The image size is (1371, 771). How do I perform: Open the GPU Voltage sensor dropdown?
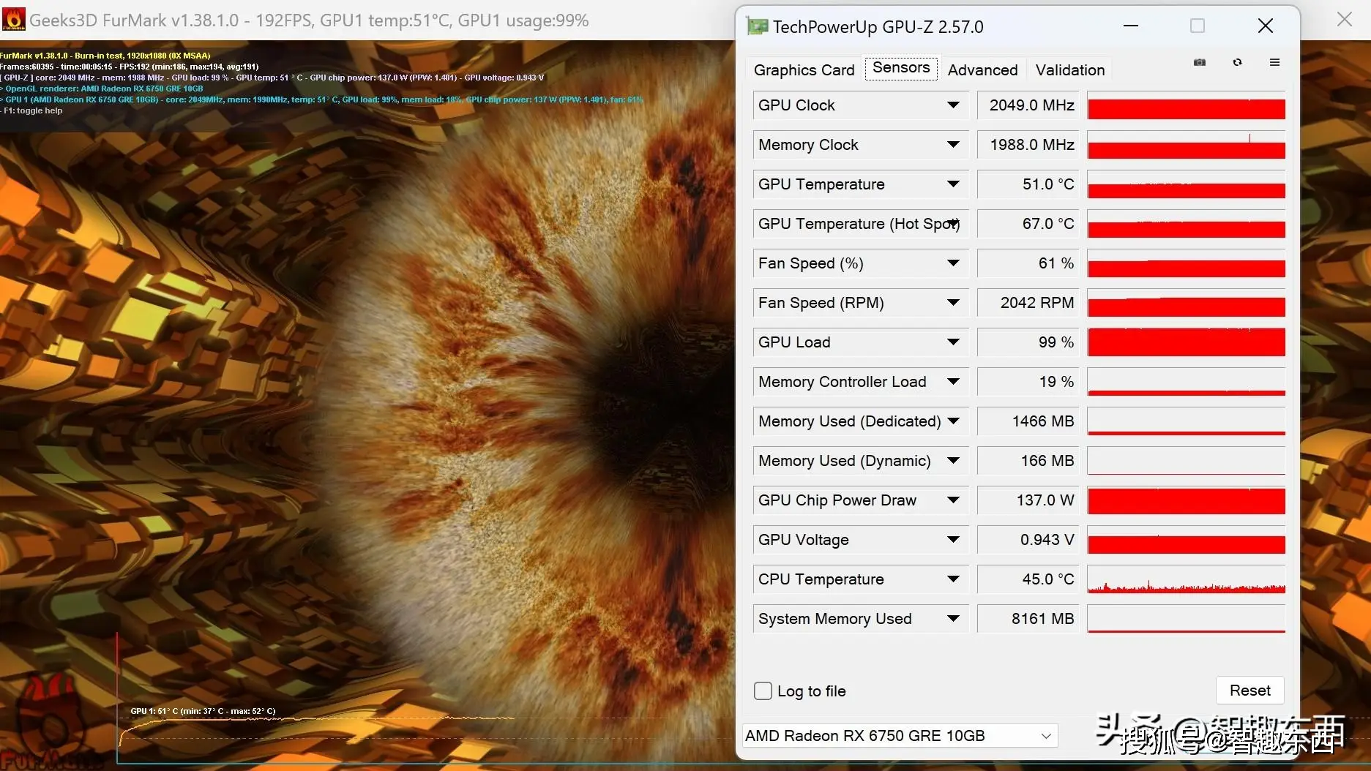tap(953, 540)
